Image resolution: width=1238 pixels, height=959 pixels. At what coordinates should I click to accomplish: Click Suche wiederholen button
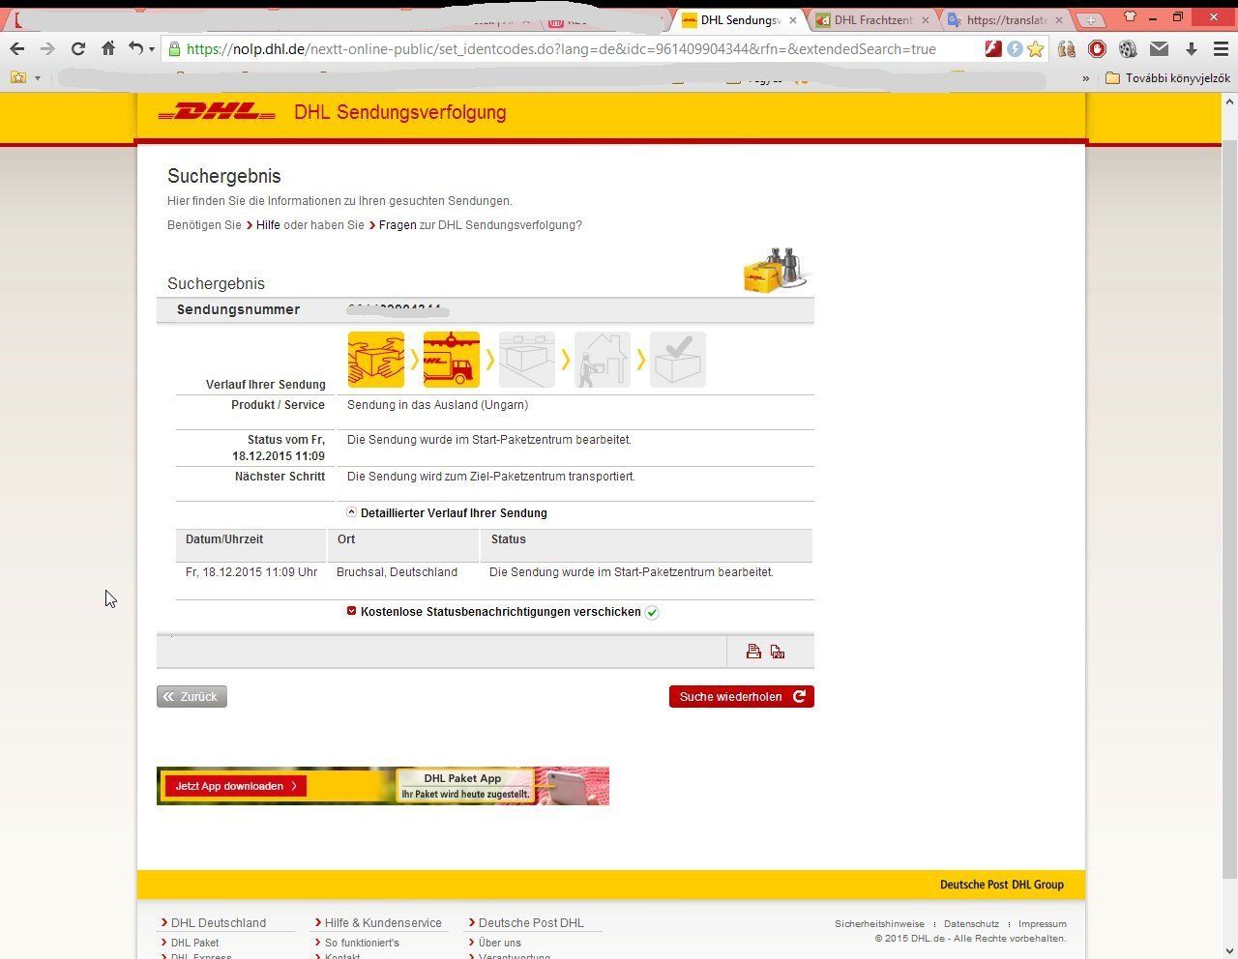click(742, 696)
